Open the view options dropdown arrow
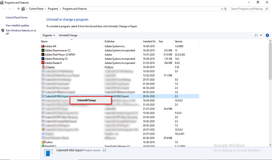The width and height of the screenshot is (272, 160). click(261, 36)
